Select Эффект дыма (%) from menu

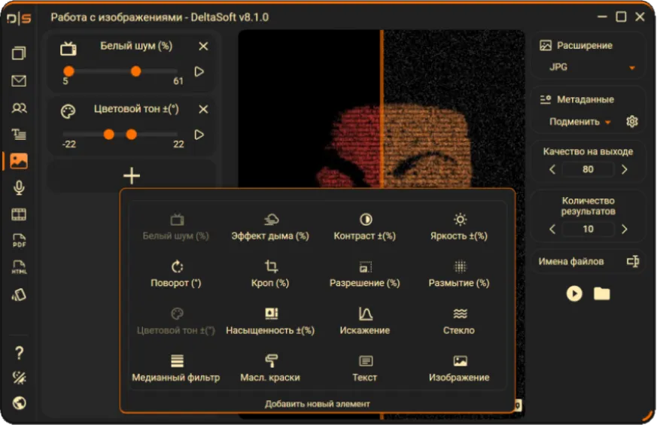(x=270, y=227)
